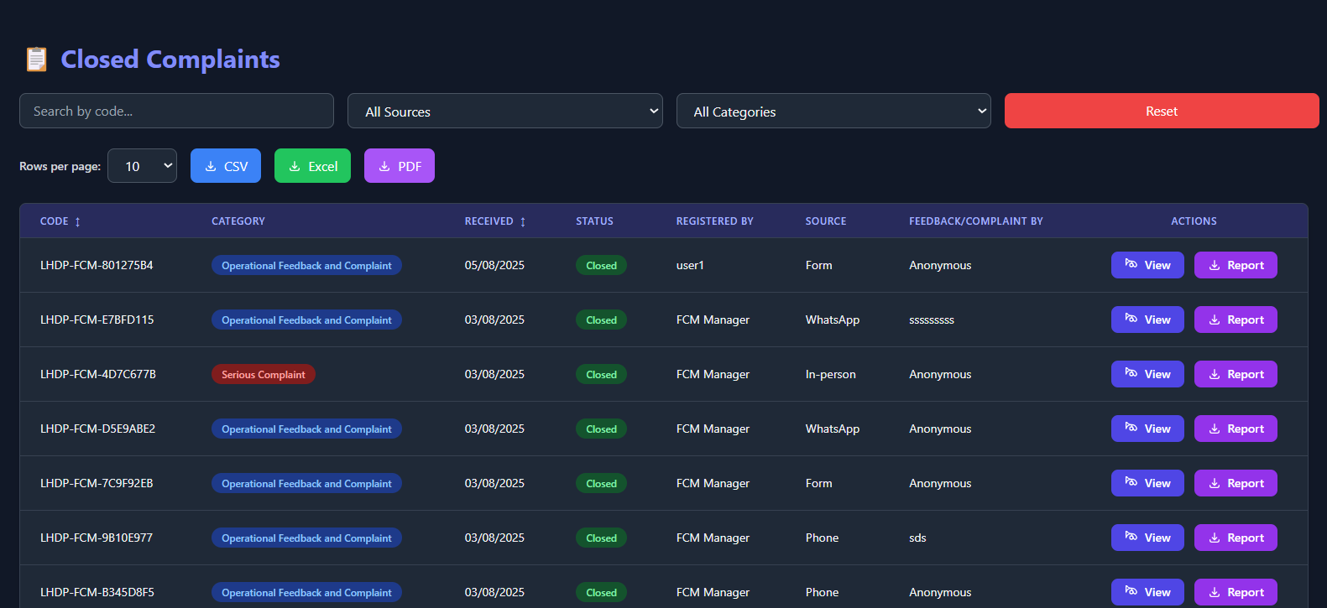Screen dimensions: 1327x608
Task: View complaint LHDP-FCM-B345D8F5
Action: point(1147,592)
